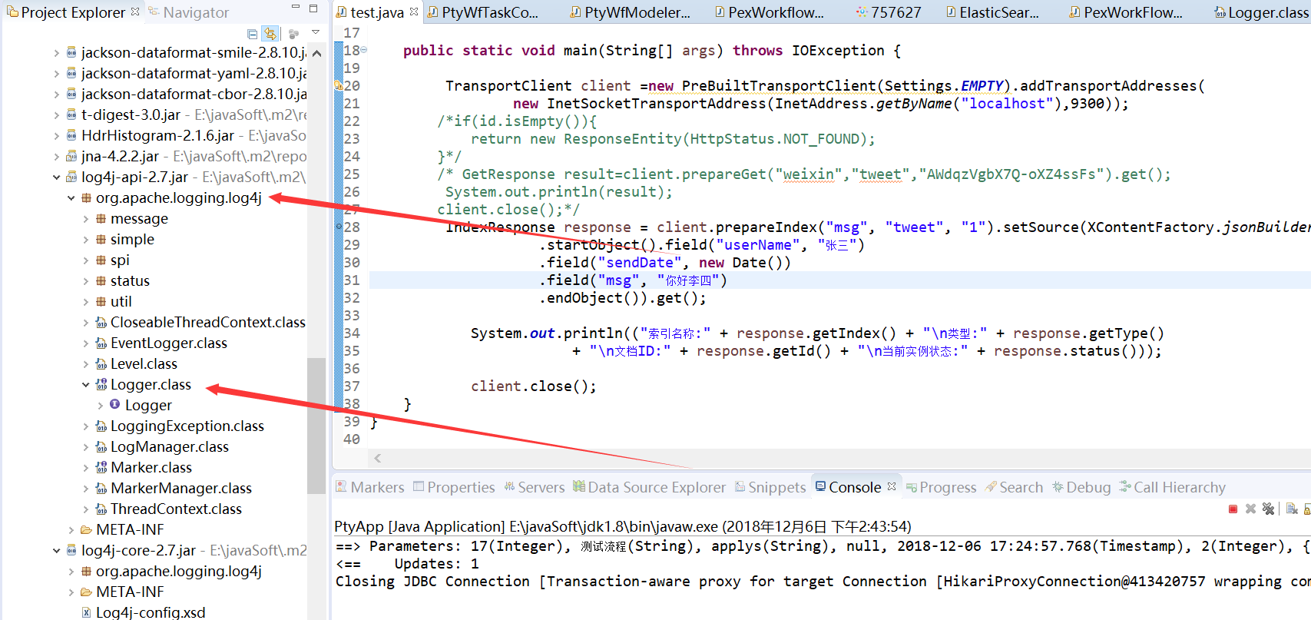1311x620 pixels.
Task: Switch to the Progress tab
Action: click(x=941, y=487)
